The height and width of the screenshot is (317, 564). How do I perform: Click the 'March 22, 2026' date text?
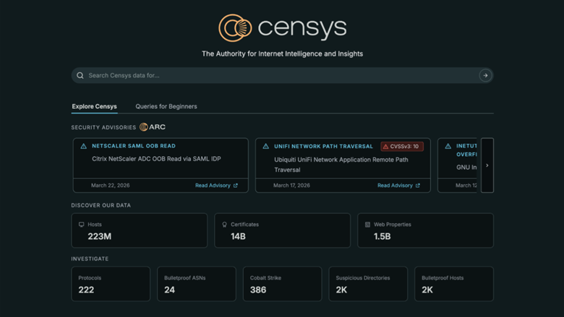tap(111, 186)
